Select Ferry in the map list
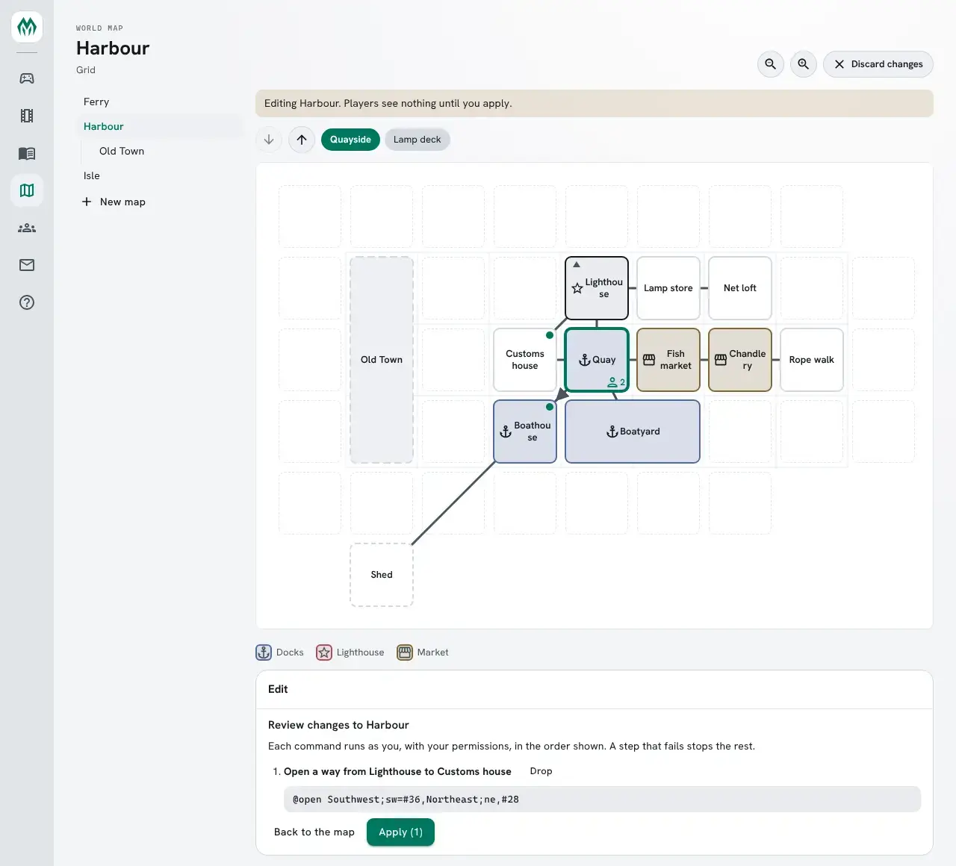Image resolution: width=956 pixels, height=866 pixels. [160, 102]
